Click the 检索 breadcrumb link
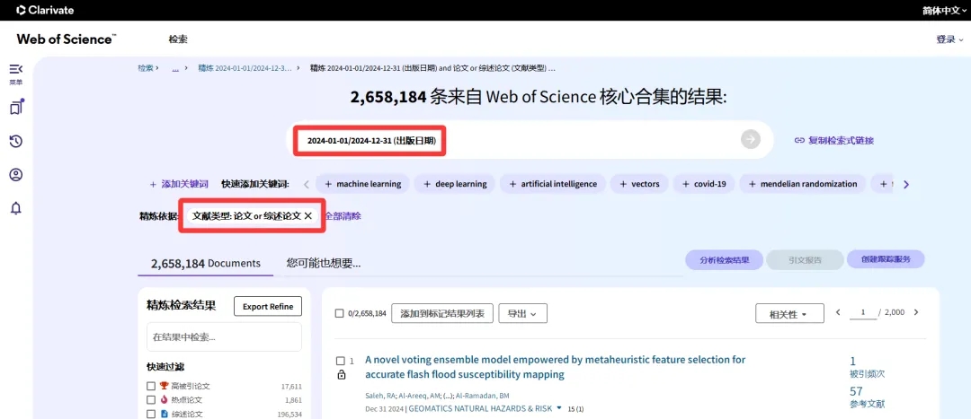971x419 pixels. click(x=145, y=68)
